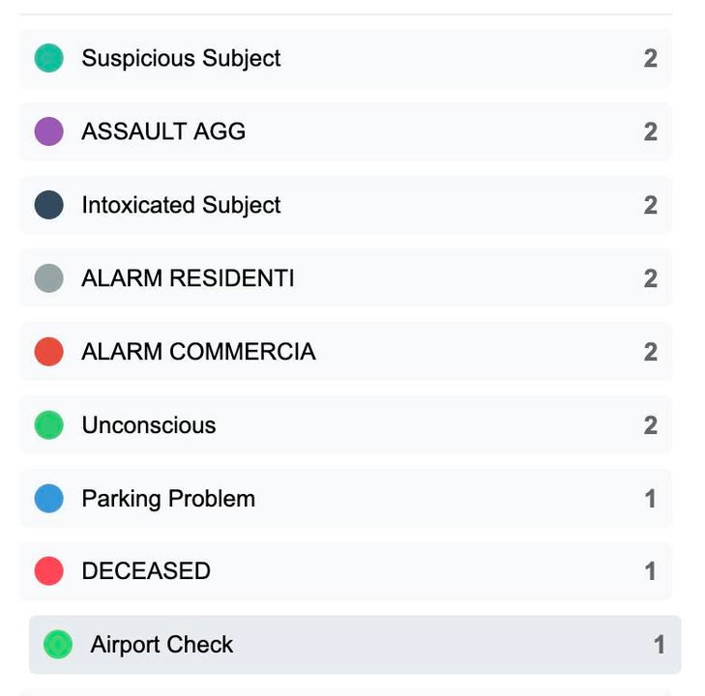Click the dark navy Intoxicated Subject dot

click(48, 205)
